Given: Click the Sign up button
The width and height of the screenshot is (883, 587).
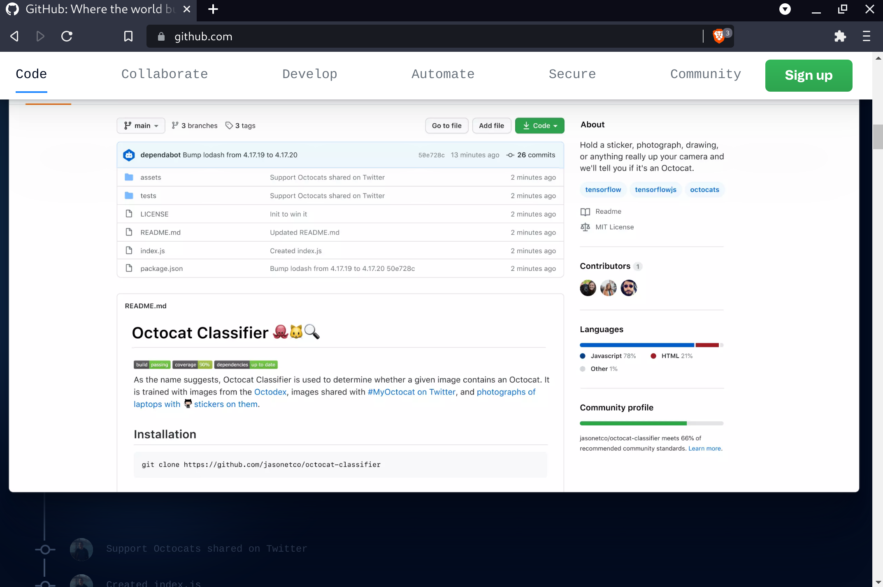Looking at the screenshot, I should (x=808, y=76).
